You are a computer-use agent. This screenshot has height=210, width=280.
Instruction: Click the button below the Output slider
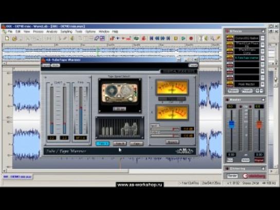click(172, 142)
